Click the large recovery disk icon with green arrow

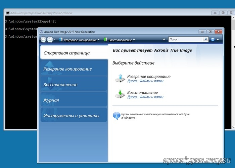[x=120, y=94]
